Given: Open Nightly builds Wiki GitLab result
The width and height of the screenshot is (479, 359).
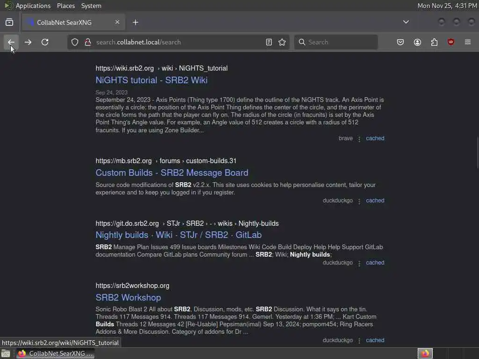Looking at the screenshot, I should tap(179, 235).
